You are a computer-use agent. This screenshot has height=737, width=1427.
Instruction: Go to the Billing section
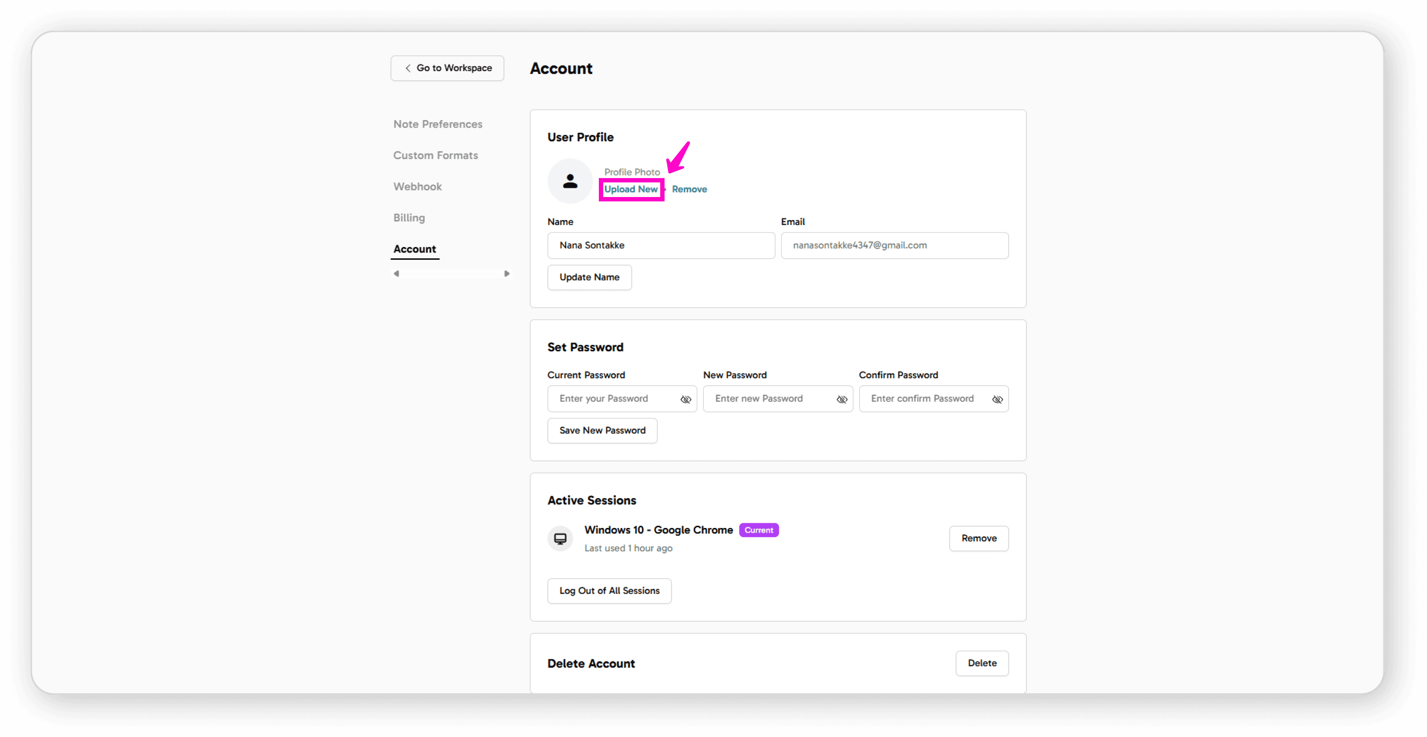pos(409,217)
